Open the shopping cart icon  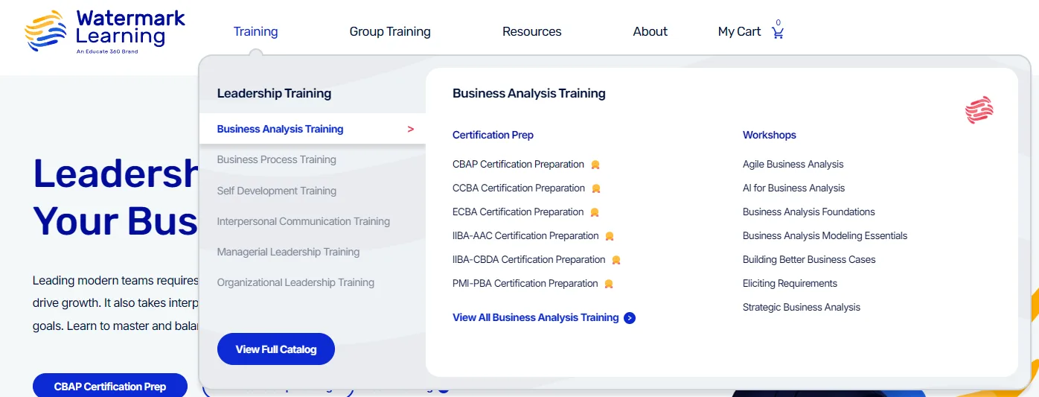tap(778, 33)
